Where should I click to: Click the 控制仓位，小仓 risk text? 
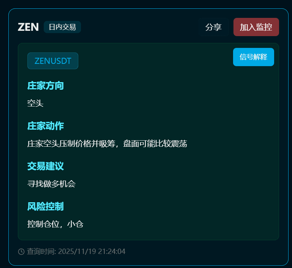[55, 224]
